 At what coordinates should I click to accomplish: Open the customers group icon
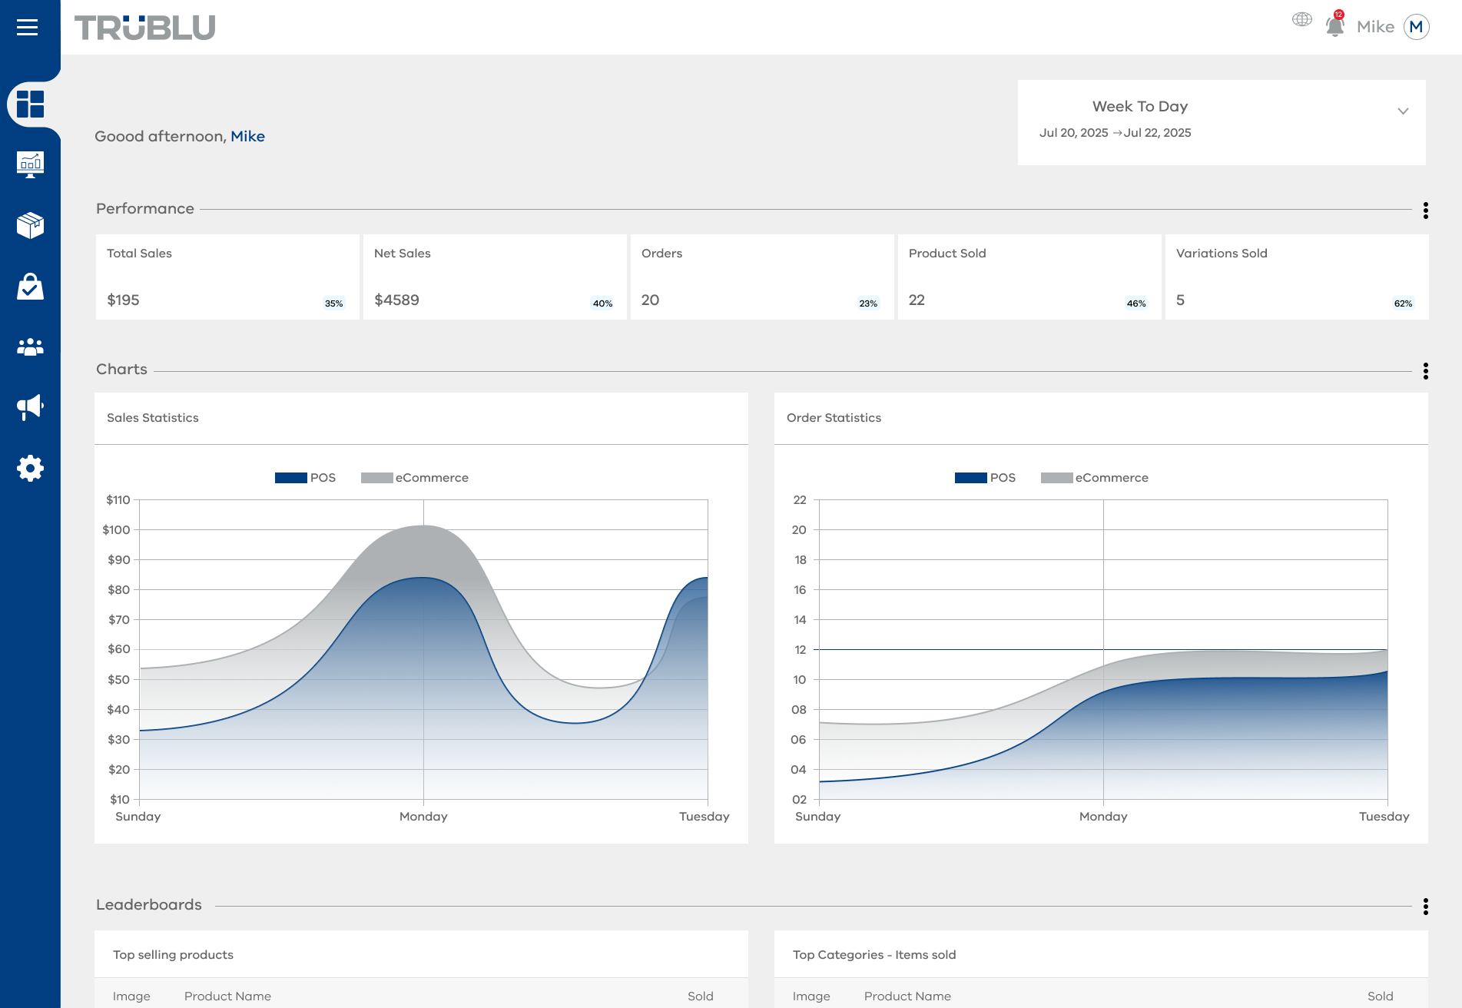pyautogui.click(x=31, y=347)
